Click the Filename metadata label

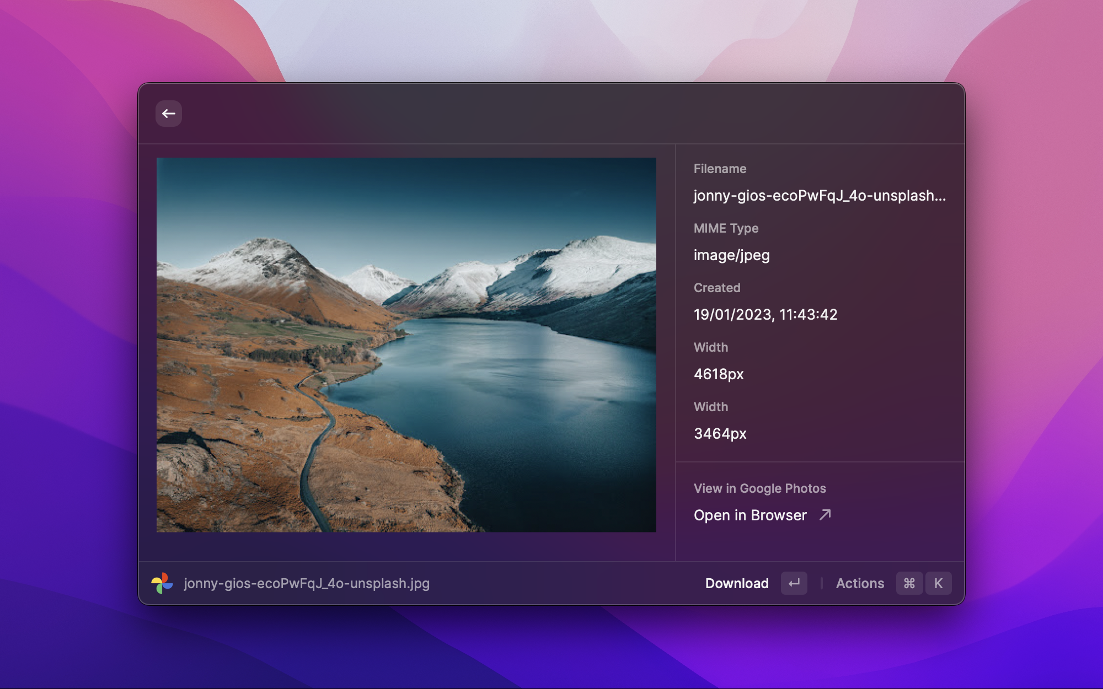pos(720,169)
